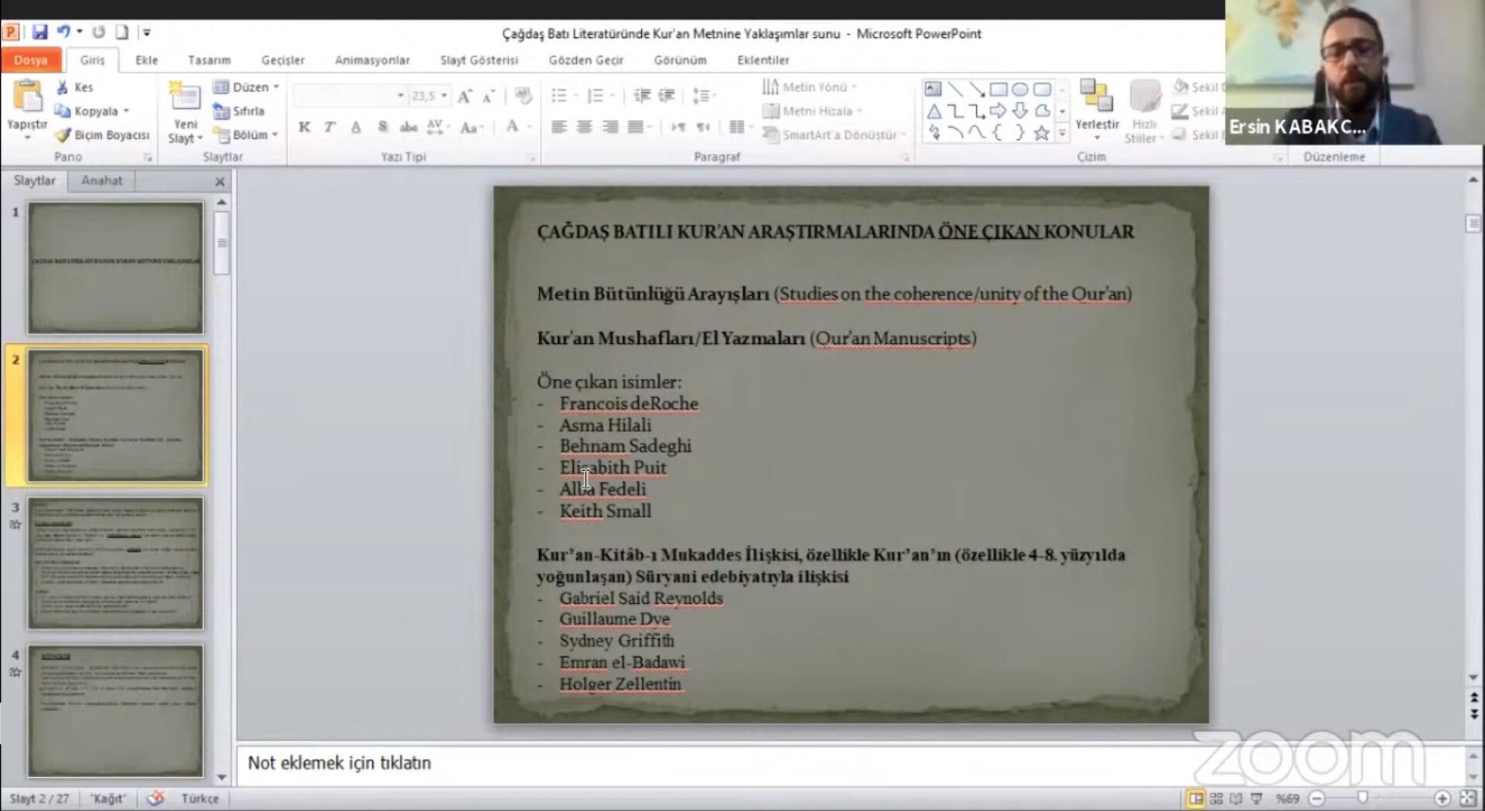Image resolution: width=1485 pixels, height=811 pixels.
Task: Switch to the Anahat outline tab
Action: (101, 180)
